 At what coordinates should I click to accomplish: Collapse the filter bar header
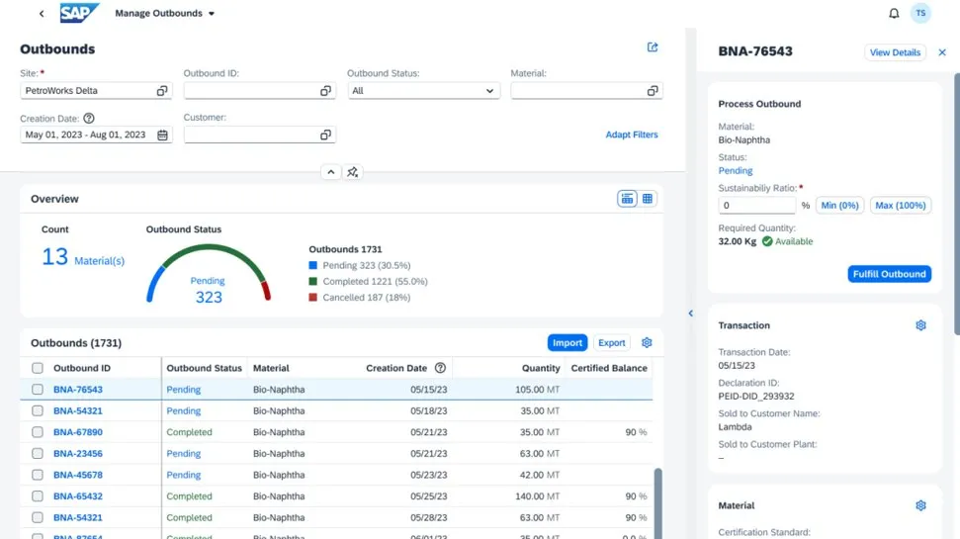[x=331, y=172]
